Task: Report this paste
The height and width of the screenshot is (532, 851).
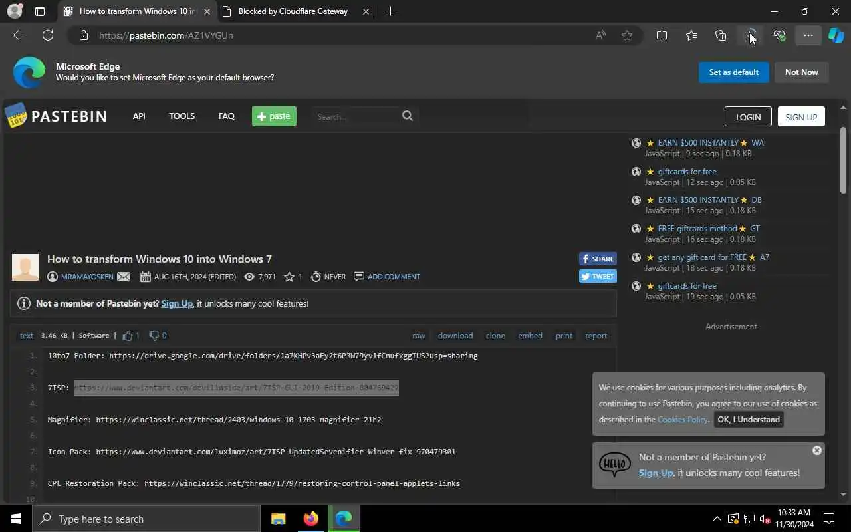Action: (596, 336)
